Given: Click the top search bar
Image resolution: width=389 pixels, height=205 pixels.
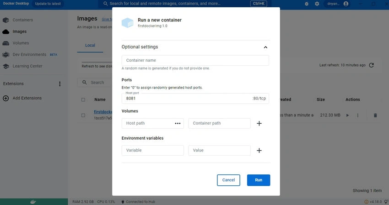Looking at the screenshot, I should pos(185,4).
